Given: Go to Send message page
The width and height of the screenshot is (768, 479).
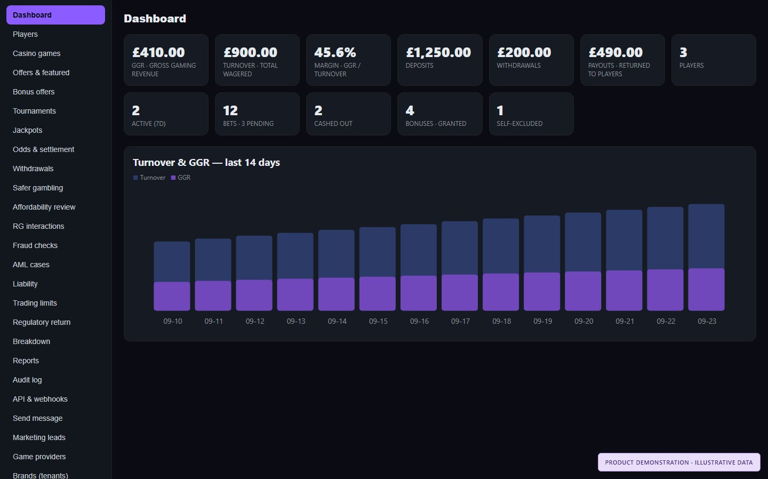Looking at the screenshot, I should (55, 418).
